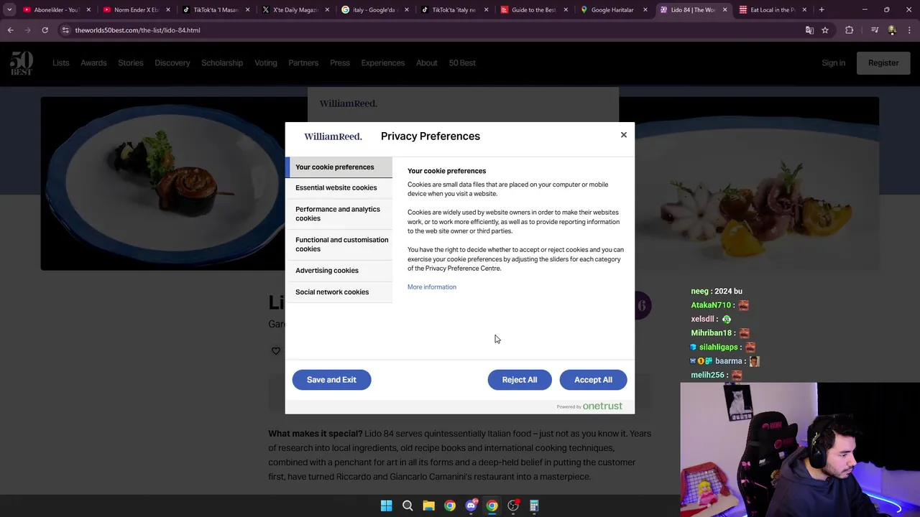Screen dimensions: 920x517
Task: Open the Awards menu
Action: click(x=93, y=62)
